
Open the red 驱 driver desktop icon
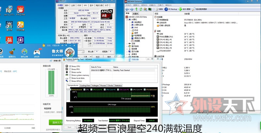point(9,40)
